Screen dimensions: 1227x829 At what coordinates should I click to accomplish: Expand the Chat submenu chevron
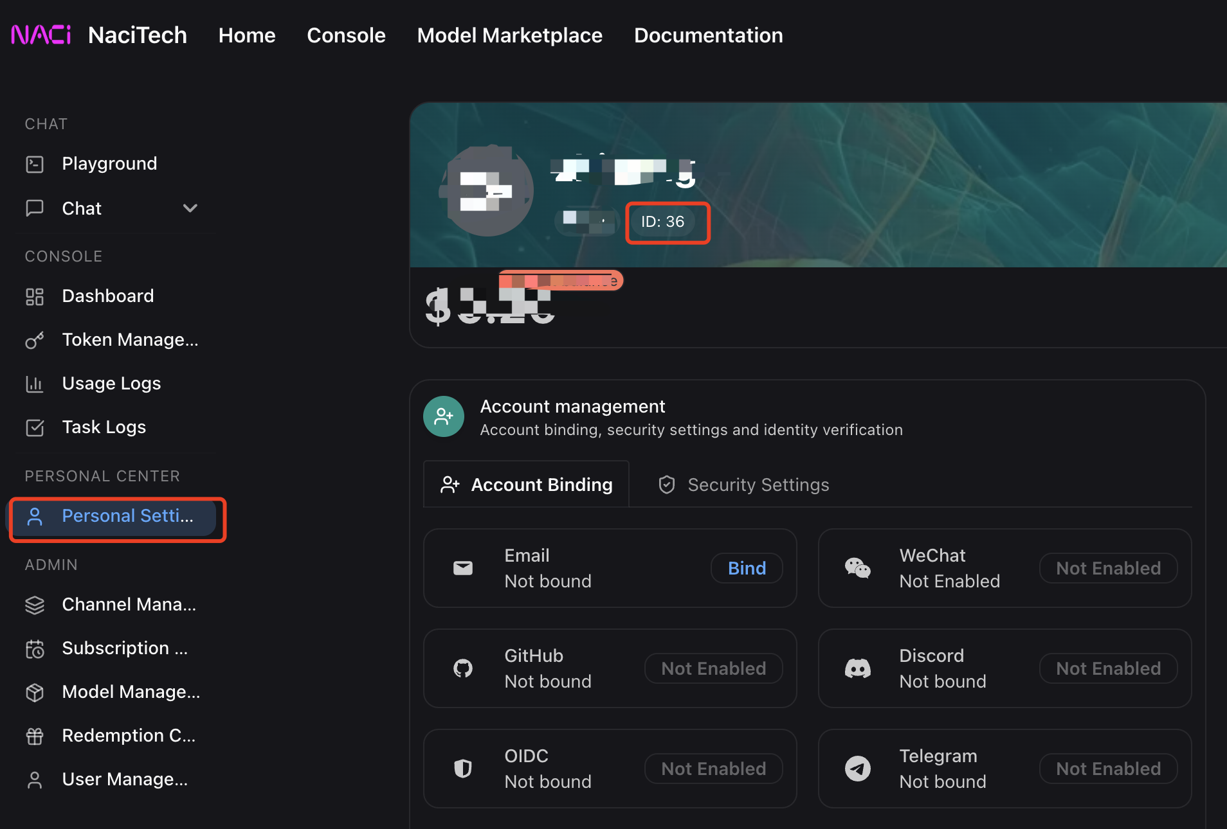coord(190,208)
